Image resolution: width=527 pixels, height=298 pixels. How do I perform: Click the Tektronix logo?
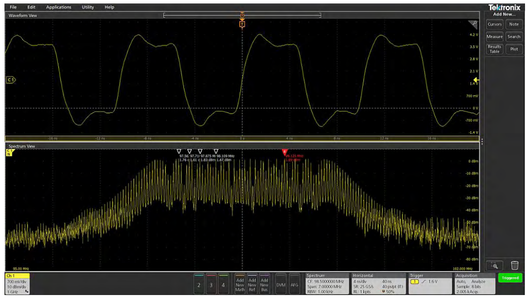[504, 7]
